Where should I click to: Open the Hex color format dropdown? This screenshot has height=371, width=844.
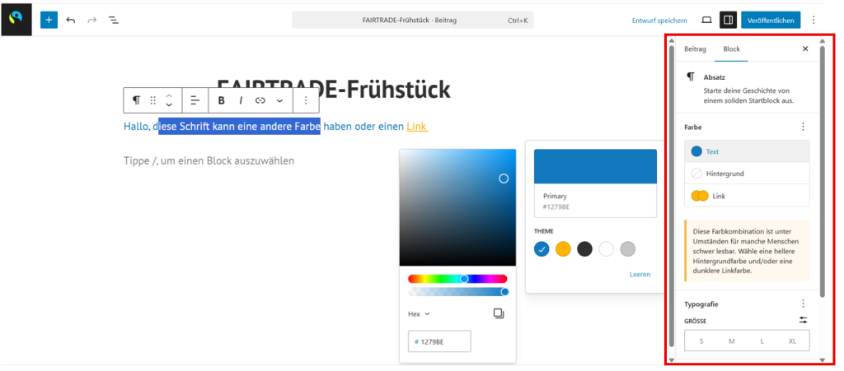(420, 314)
